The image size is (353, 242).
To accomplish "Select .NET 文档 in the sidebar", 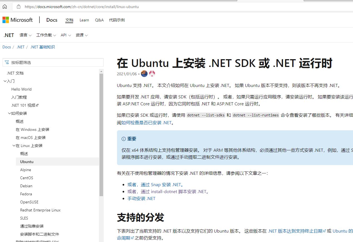I will point(15,73).
